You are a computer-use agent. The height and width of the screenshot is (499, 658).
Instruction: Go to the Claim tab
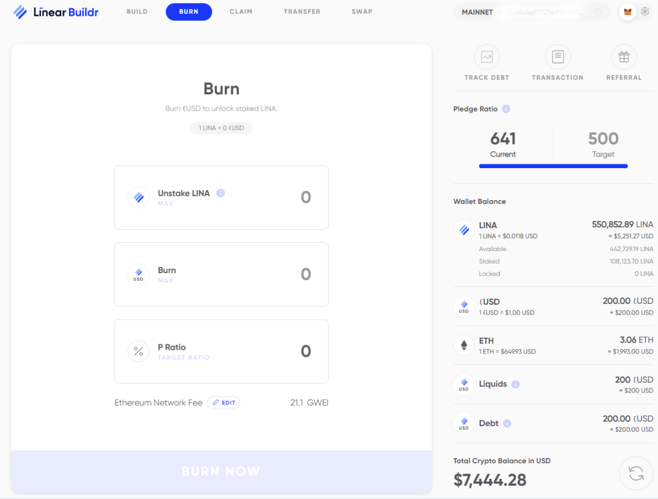pos(241,12)
